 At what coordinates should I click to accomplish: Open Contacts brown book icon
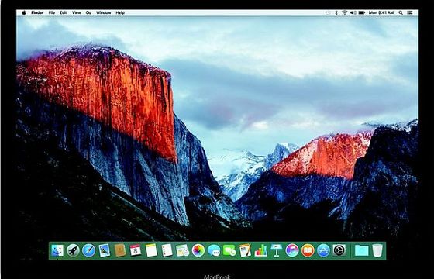120,250
